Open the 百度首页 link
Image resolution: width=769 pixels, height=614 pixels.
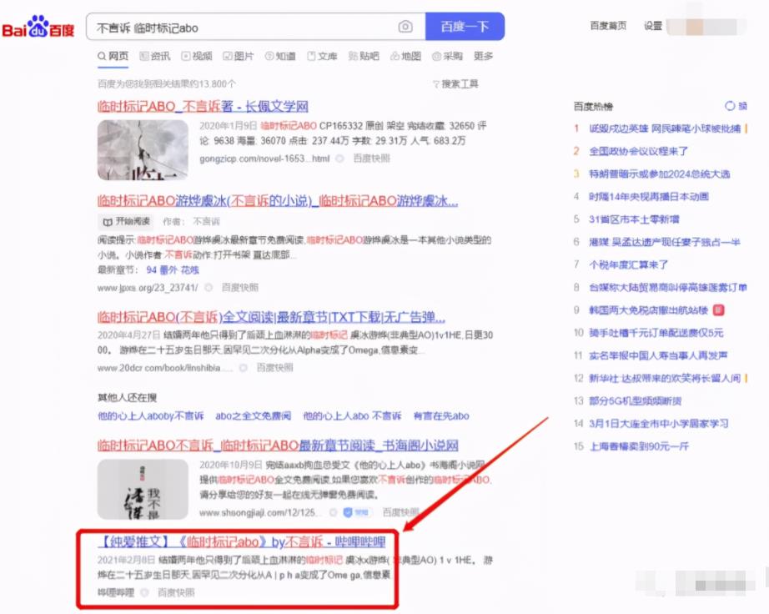(608, 26)
